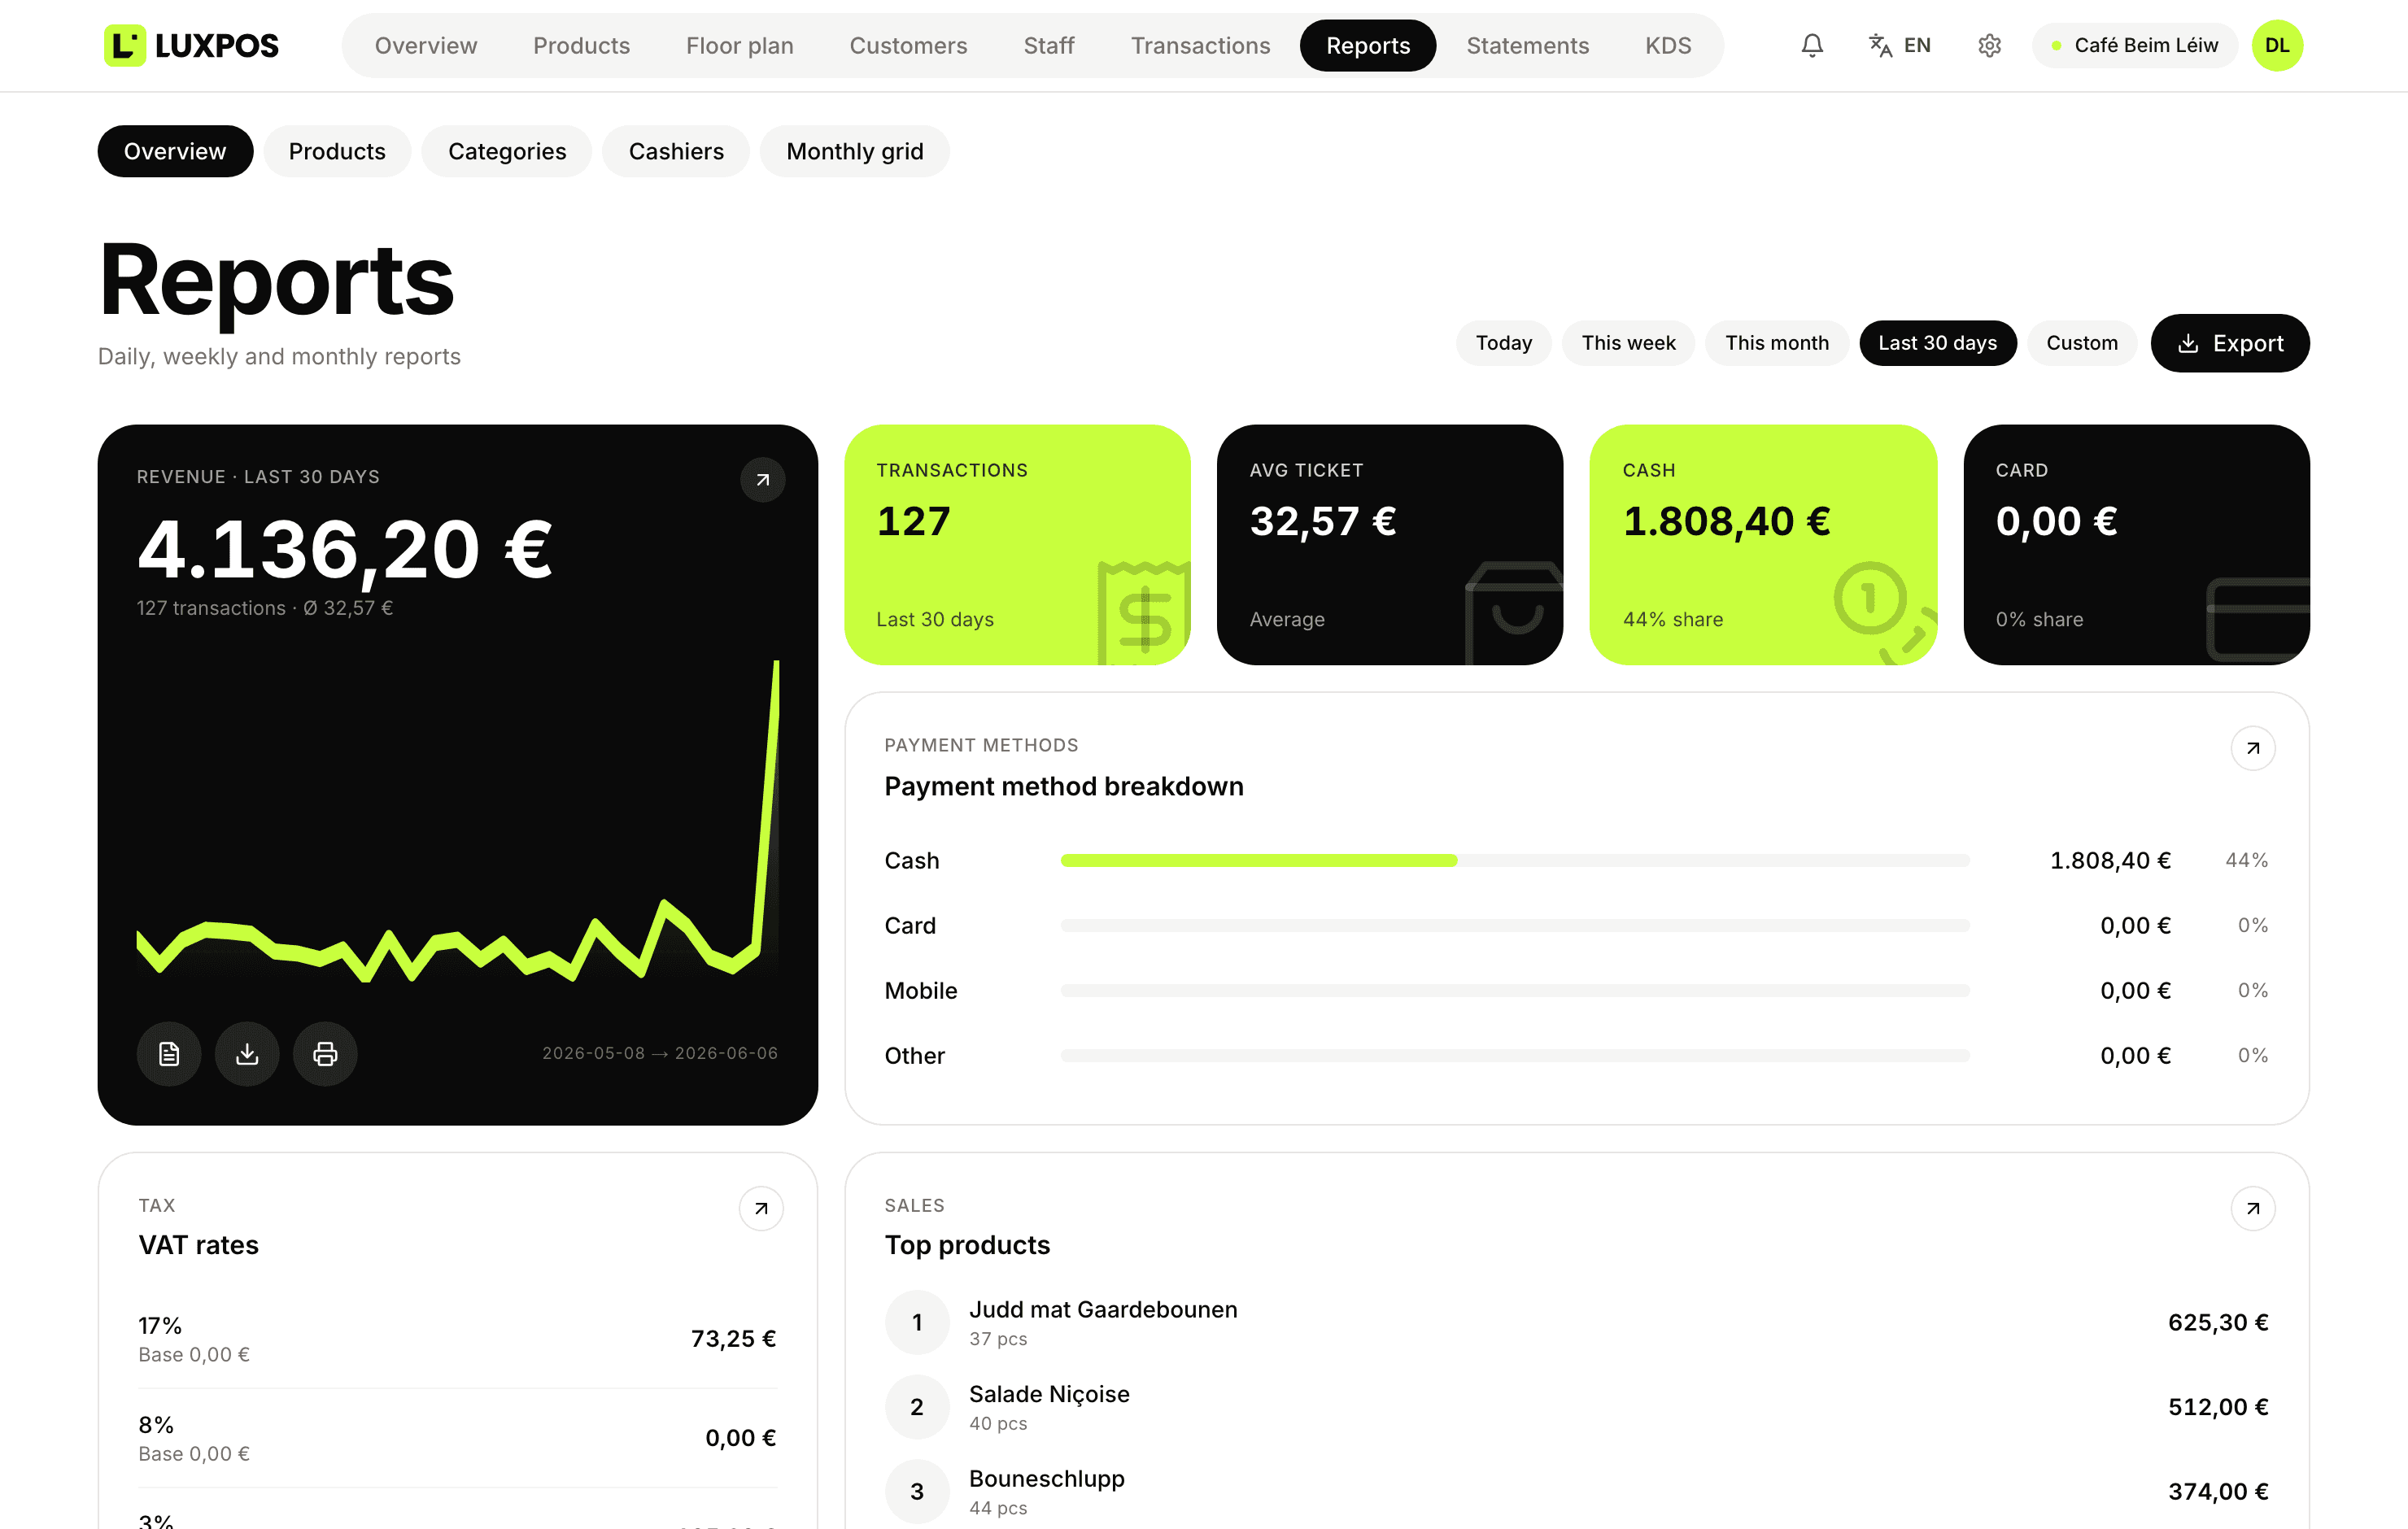Click the 17% VAT rate row
This screenshot has width=2408, height=1529.
tap(457, 1338)
